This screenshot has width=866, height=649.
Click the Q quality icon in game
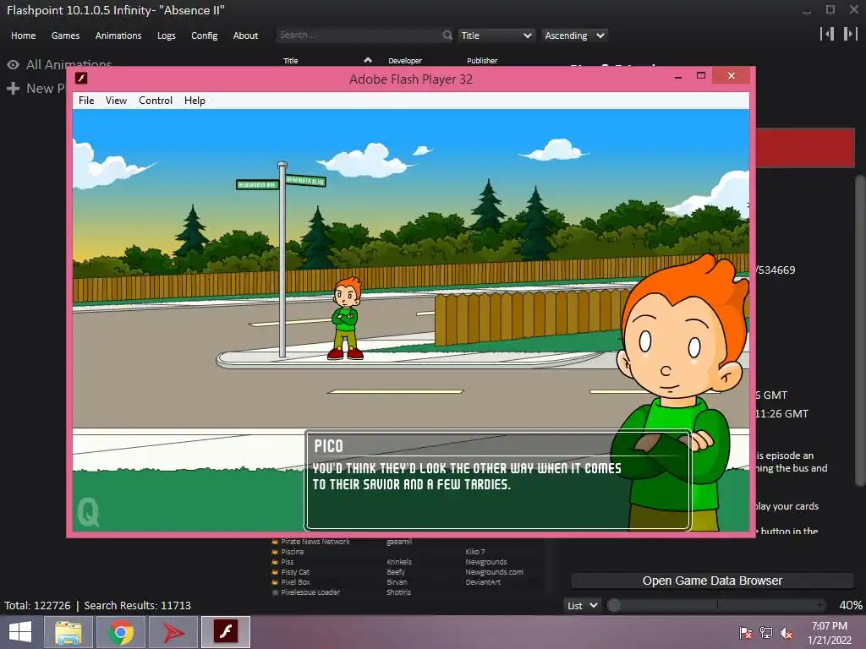[88, 512]
